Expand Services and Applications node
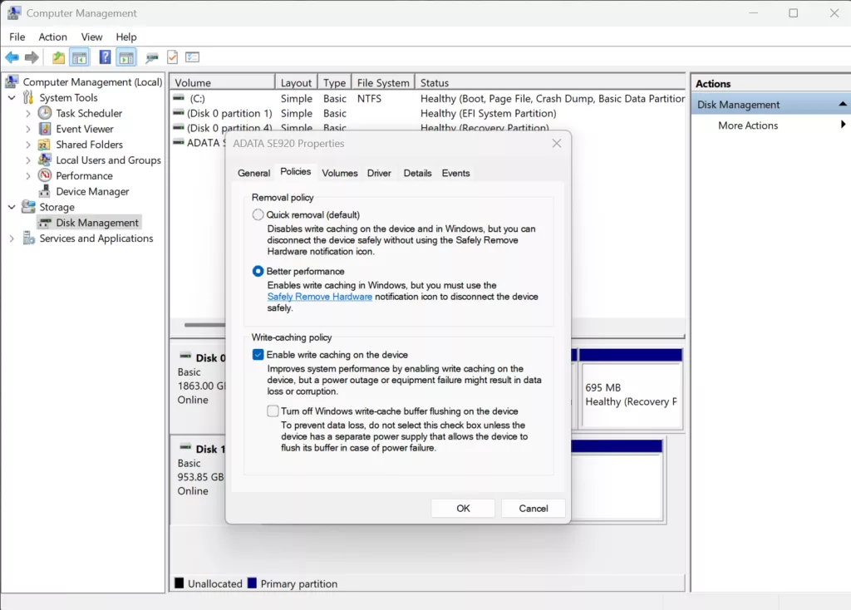This screenshot has height=610, width=851. pyautogui.click(x=12, y=239)
